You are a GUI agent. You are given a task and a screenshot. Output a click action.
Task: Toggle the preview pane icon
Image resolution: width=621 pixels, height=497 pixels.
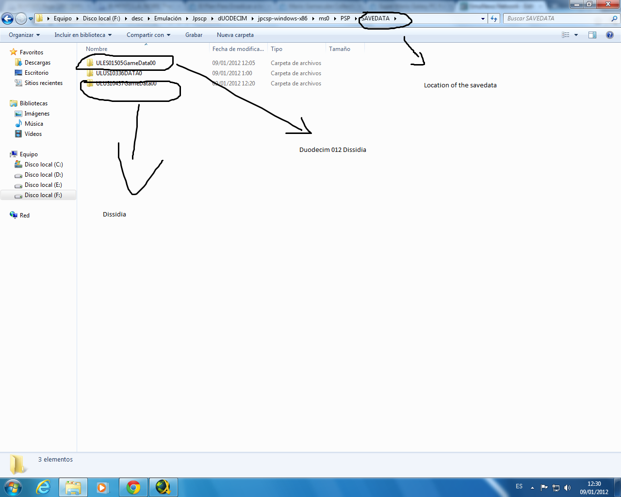coord(592,35)
